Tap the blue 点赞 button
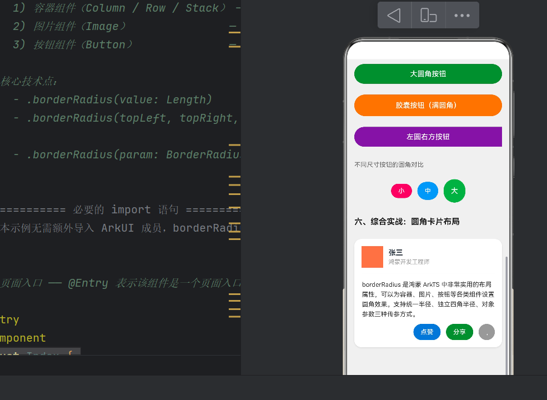Viewport: 547px width, 400px height. (x=427, y=332)
